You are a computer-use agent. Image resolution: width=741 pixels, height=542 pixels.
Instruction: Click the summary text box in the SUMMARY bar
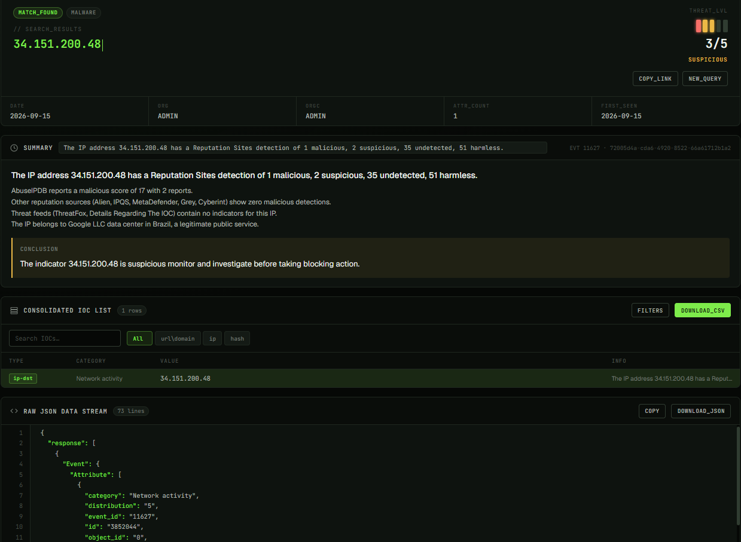tap(303, 148)
